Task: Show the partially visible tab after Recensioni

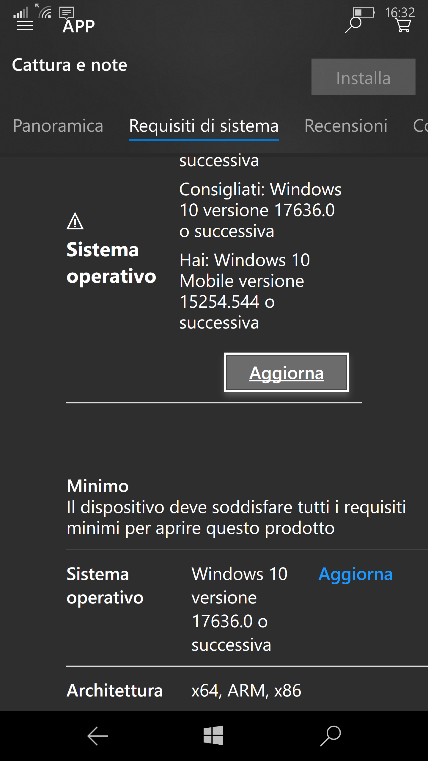Action: (420, 126)
